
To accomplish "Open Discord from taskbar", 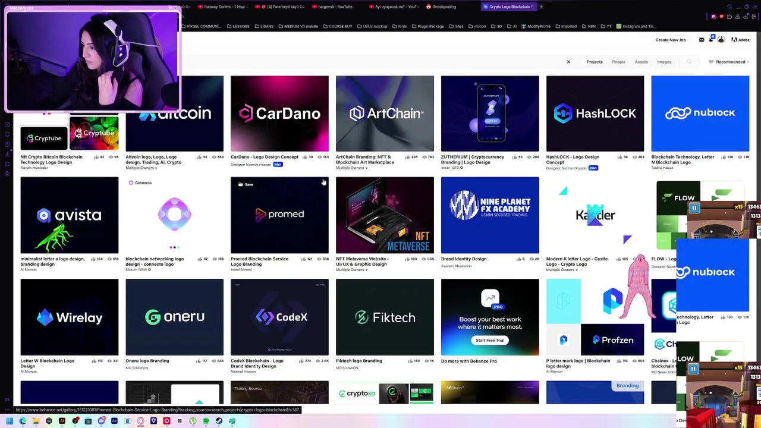I will click(x=101, y=421).
